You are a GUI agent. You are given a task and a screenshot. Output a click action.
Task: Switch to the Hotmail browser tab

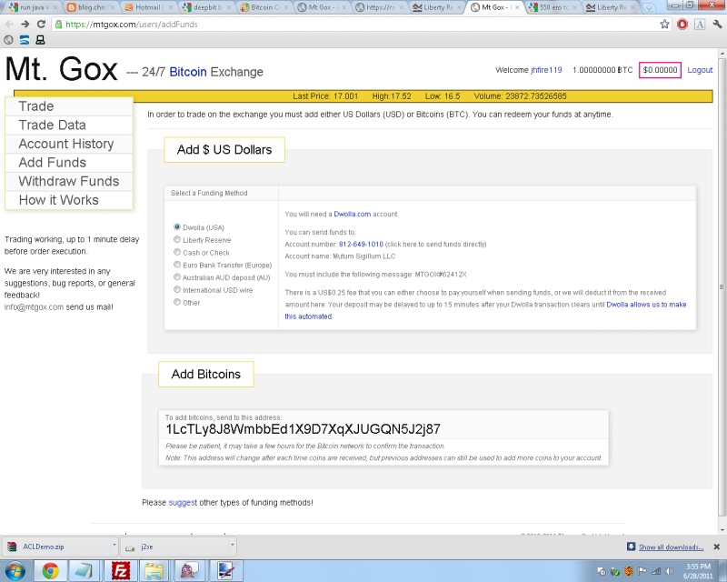pos(146,7)
